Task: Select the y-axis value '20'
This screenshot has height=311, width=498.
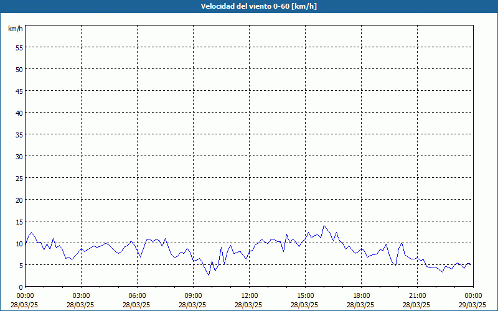Action: (19, 200)
